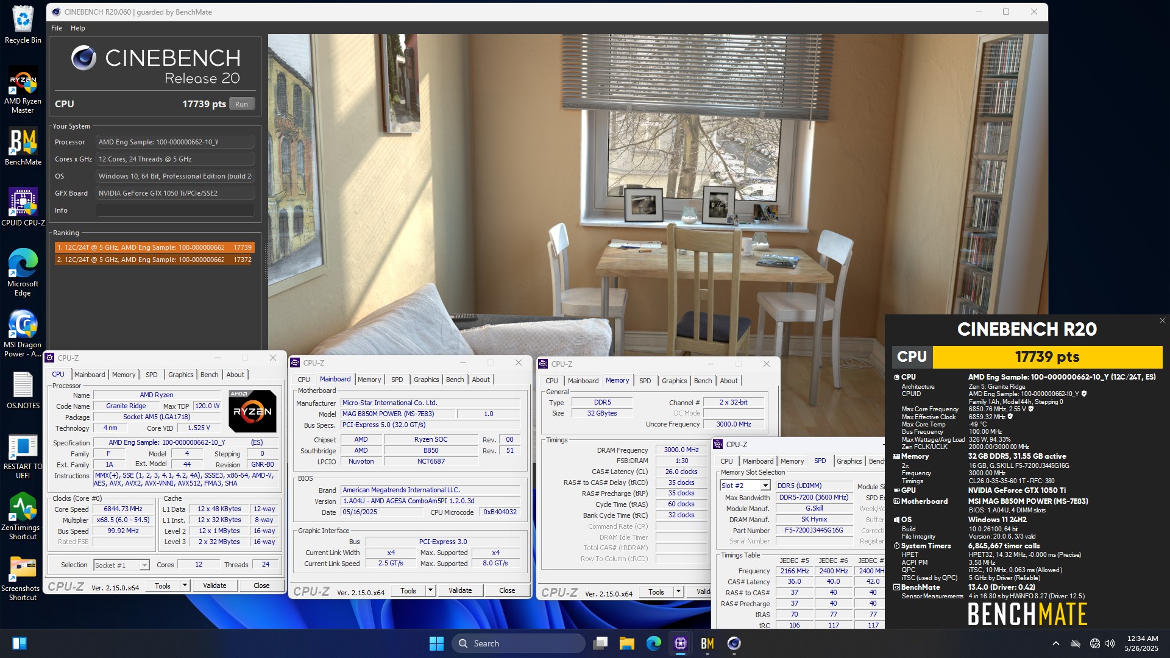The image size is (1170, 658).
Task: Open File Explorer from the taskbar
Action: [627, 643]
